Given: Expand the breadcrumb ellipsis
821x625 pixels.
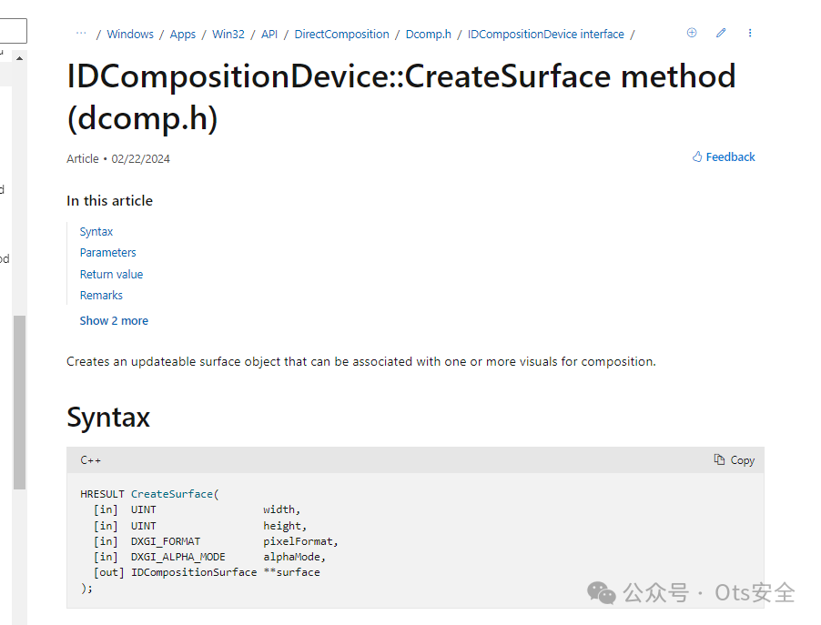Looking at the screenshot, I should pos(81,33).
